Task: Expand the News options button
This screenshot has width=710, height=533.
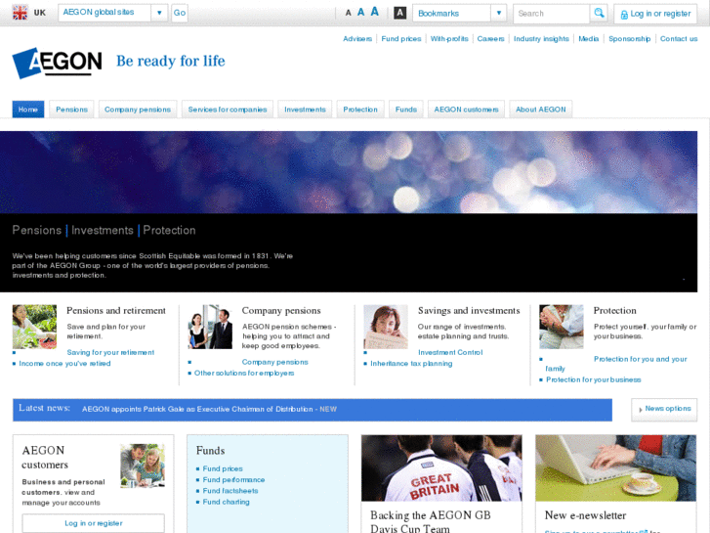Action: pos(664,409)
